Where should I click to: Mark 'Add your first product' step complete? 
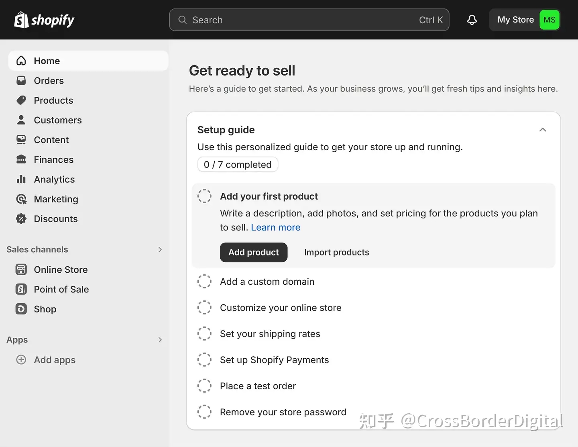pos(204,196)
